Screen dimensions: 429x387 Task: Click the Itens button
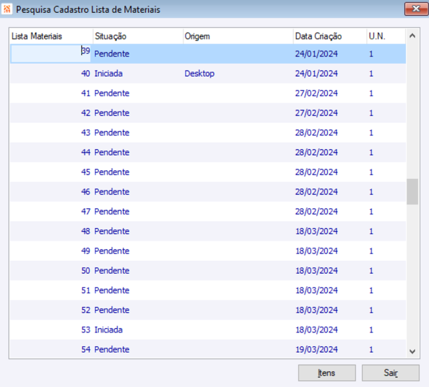pyautogui.click(x=327, y=373)
